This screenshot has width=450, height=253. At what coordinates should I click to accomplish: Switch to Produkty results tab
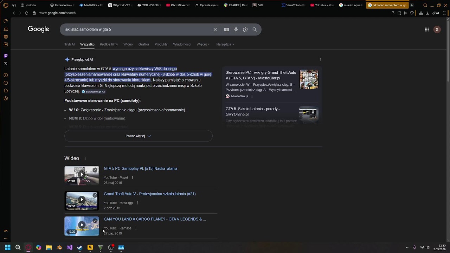[161, 44]
